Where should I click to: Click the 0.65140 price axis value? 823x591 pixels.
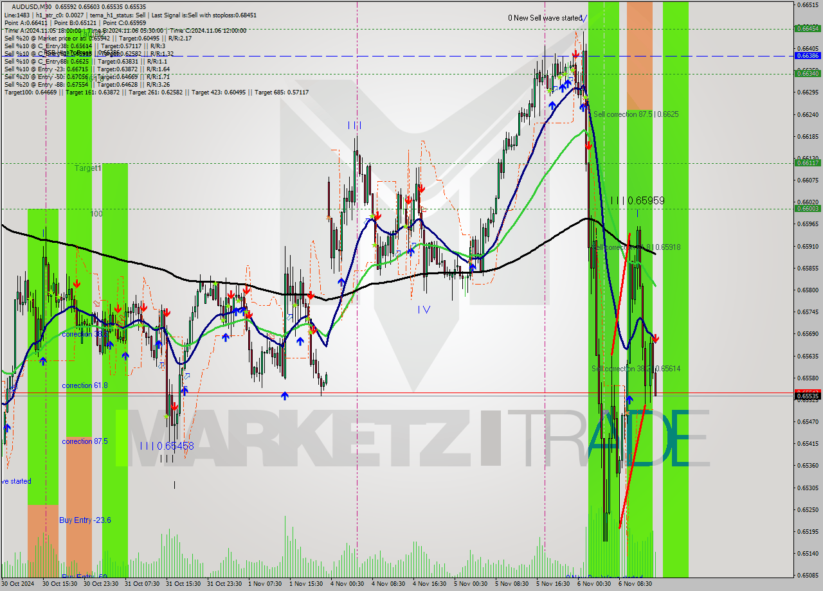click(x=808, y=553)
